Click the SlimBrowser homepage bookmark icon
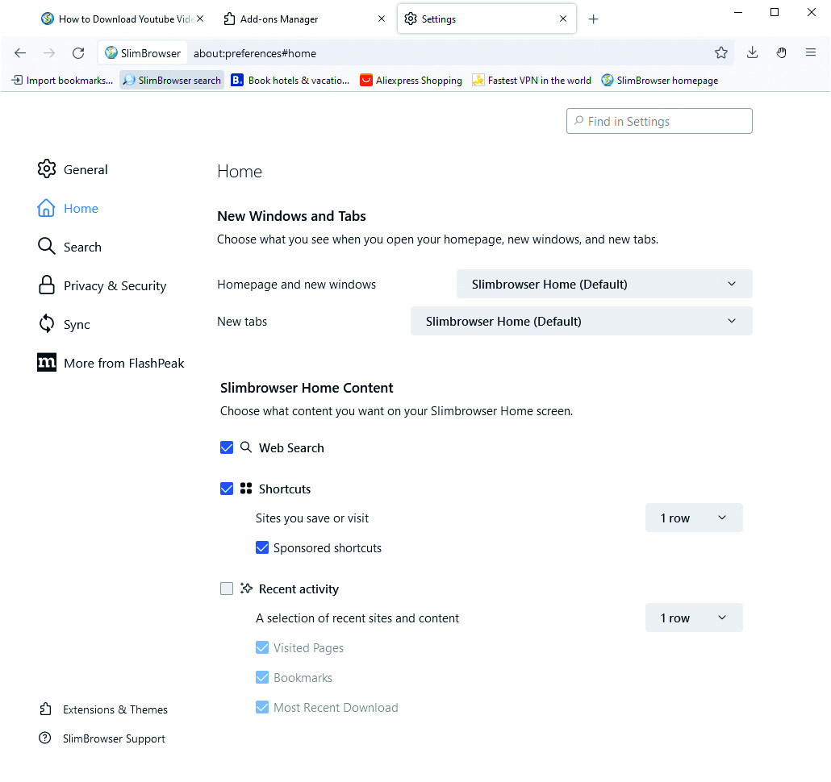The height and width of the screenshot is (782, 831). [608, 80]
